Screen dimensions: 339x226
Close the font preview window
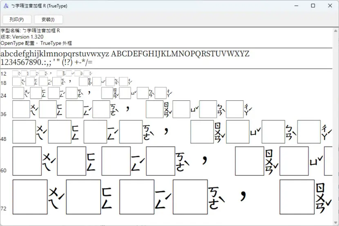click(x=330, y=6)
